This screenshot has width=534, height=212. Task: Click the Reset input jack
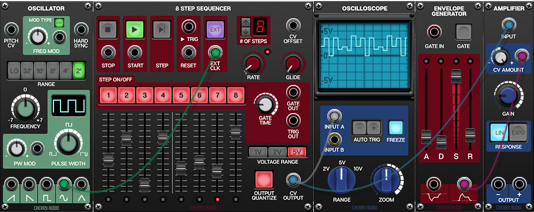[x=189, y=53]
